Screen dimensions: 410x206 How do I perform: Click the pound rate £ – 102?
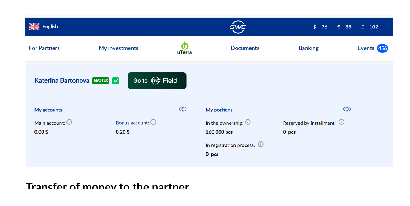[x=369, y=27]
